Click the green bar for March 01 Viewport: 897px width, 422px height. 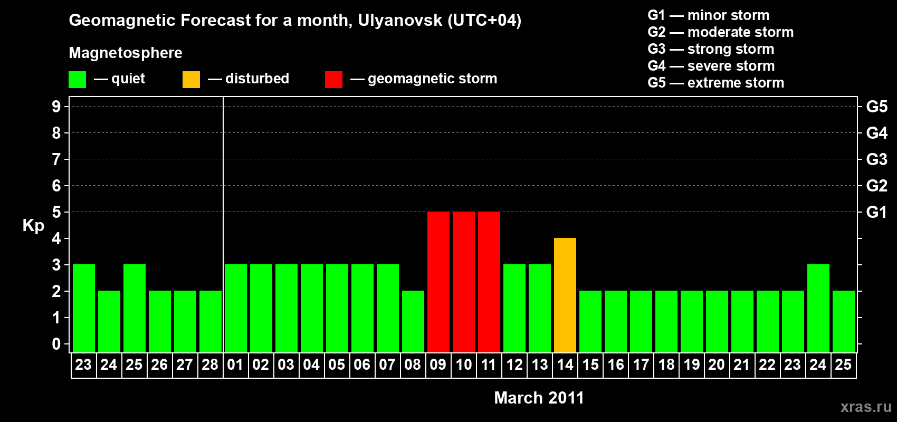tap(236, 308)
